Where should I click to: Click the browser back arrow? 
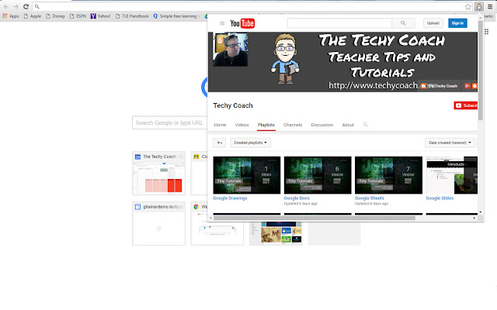click(6, 6)
